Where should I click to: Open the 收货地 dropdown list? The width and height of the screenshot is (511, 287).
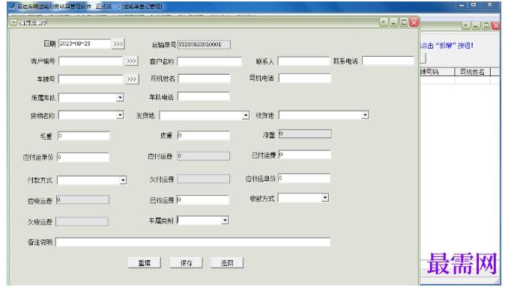tap(365, 115)
